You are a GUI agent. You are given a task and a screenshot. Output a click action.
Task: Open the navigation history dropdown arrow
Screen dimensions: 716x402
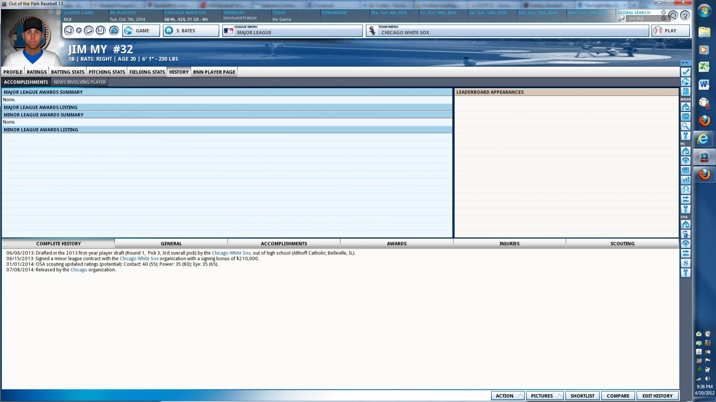coord(79,31)
